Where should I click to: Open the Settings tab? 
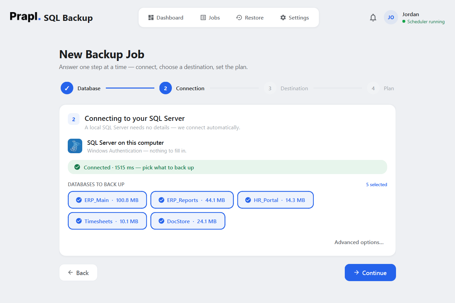pyautogui.click(x=295, y=18)
